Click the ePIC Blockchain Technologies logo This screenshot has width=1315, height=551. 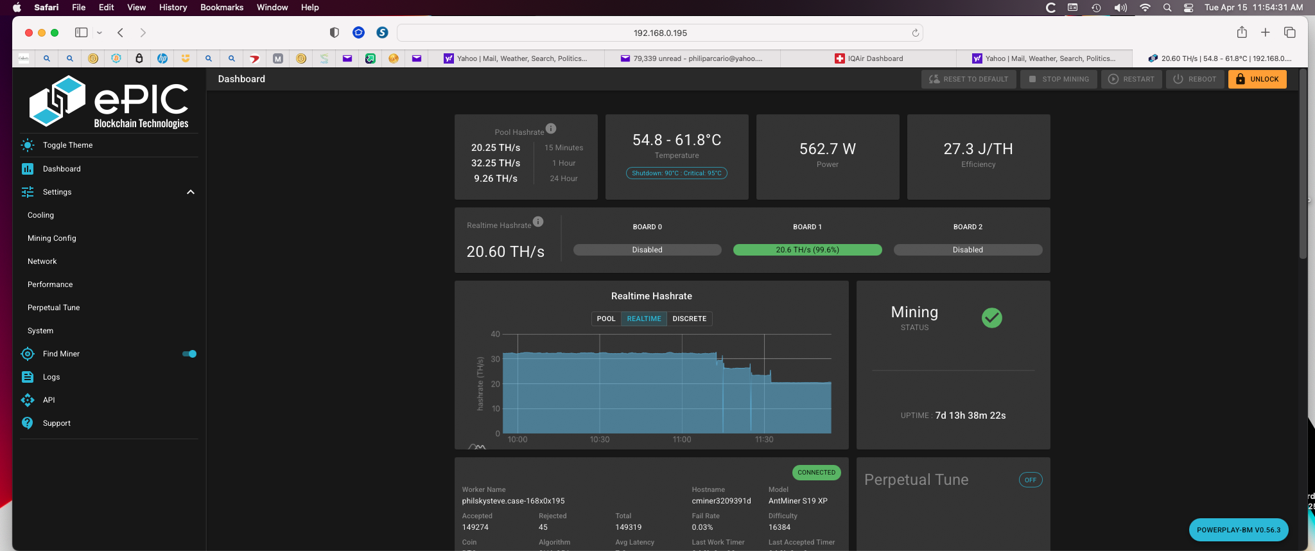click(109, 101)
